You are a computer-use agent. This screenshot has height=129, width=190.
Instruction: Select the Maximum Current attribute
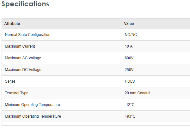[x=20, y=46]
